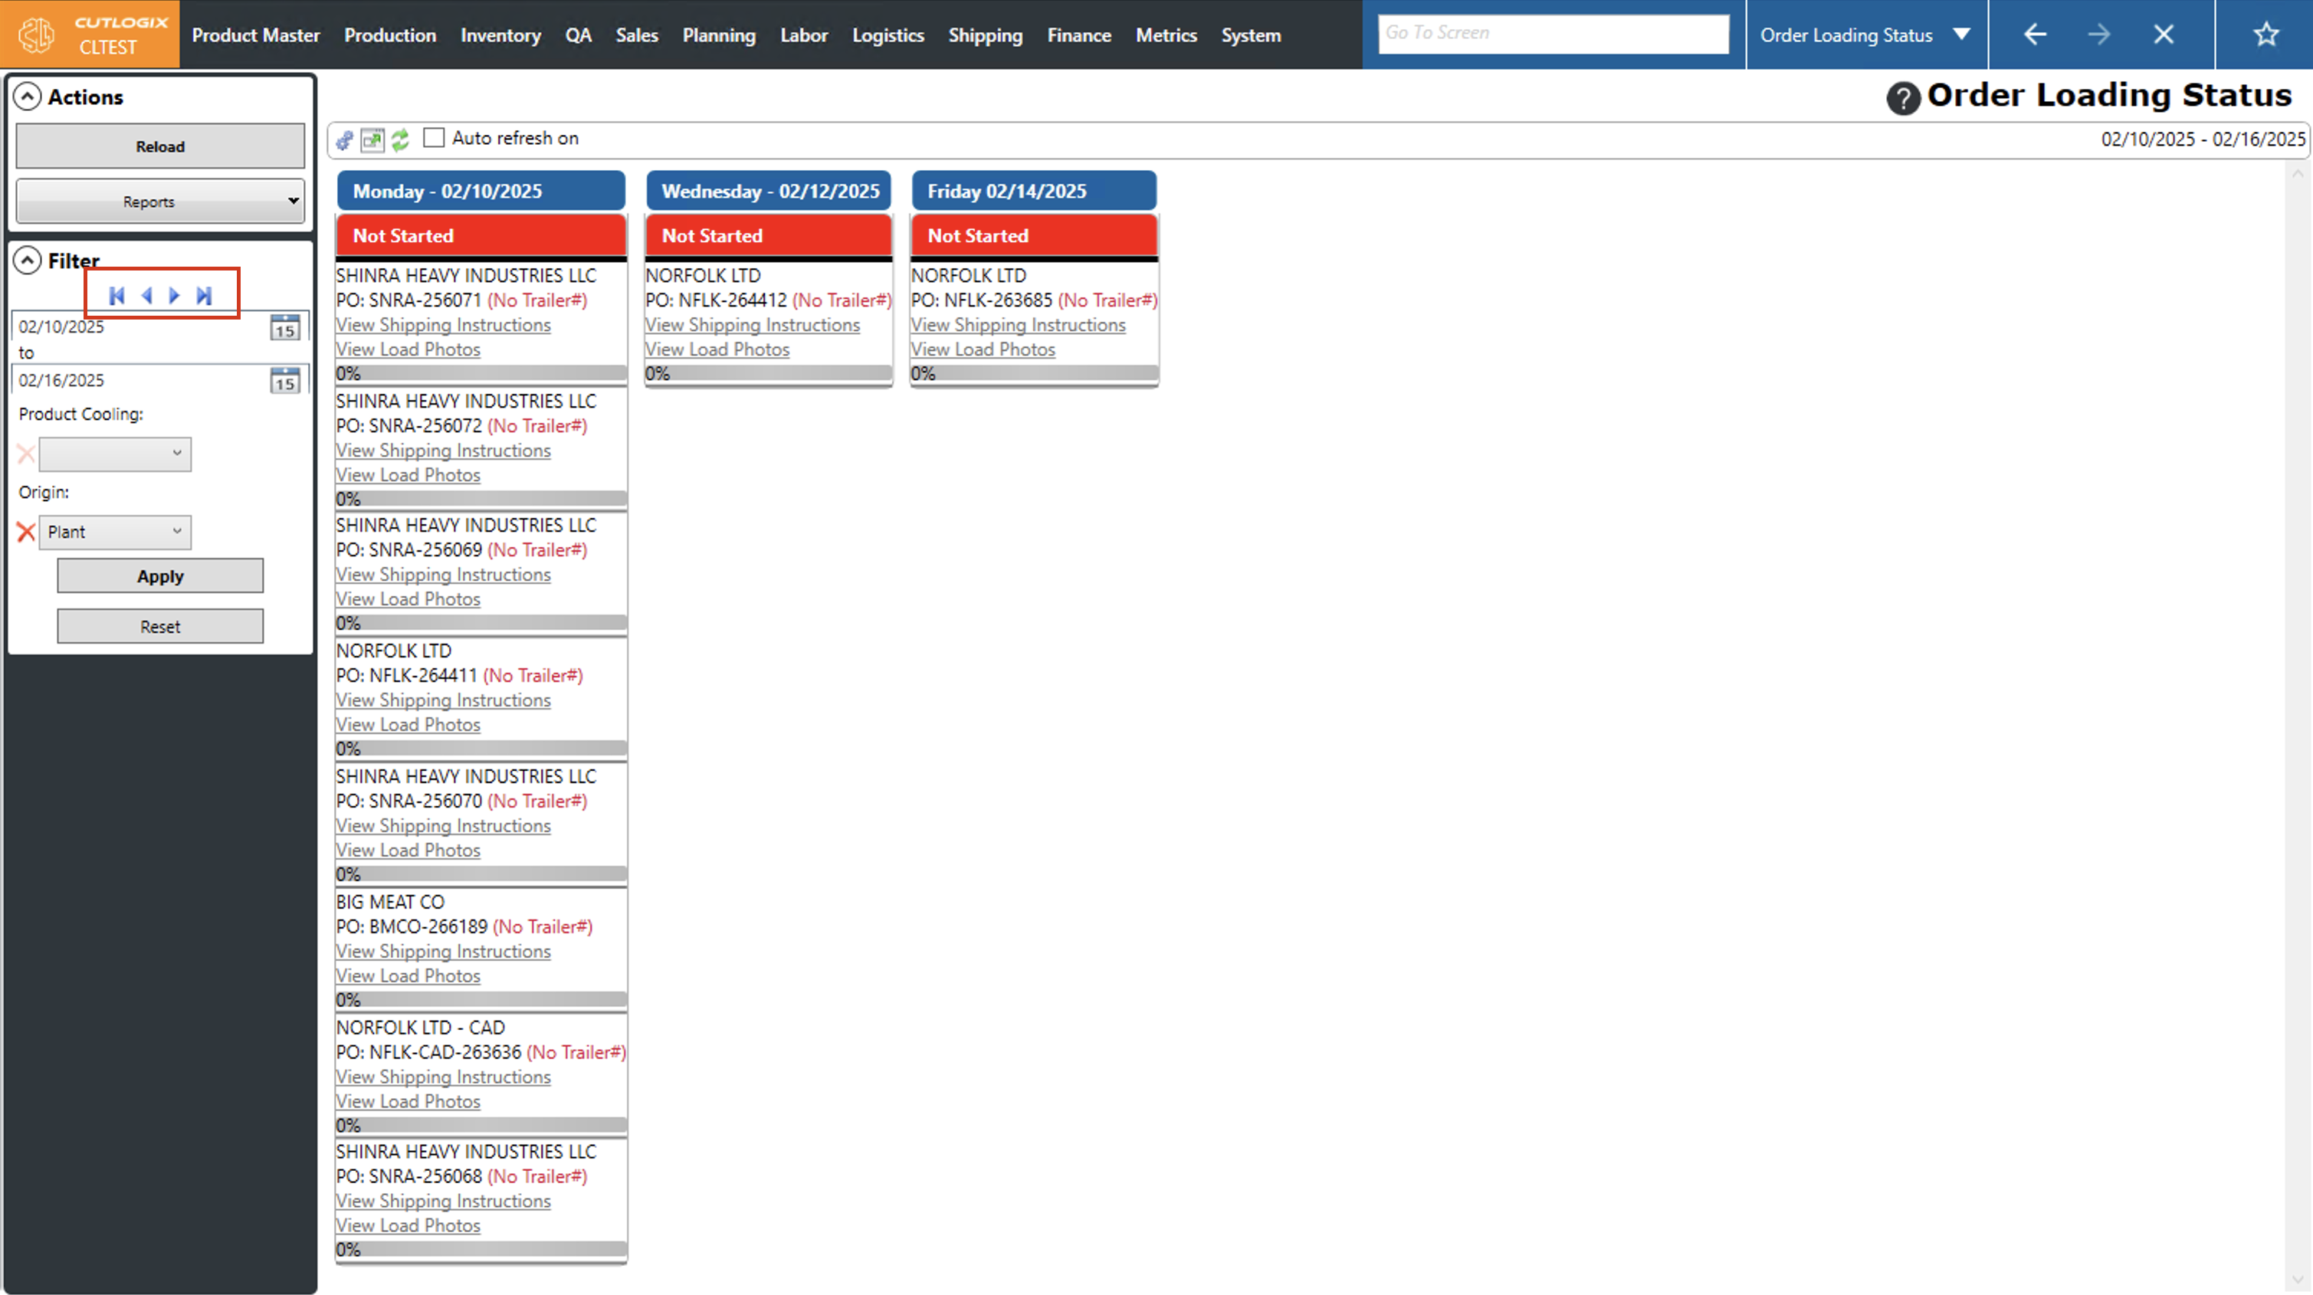Open the Origin Plant dropdown

[x=115, y=532]
